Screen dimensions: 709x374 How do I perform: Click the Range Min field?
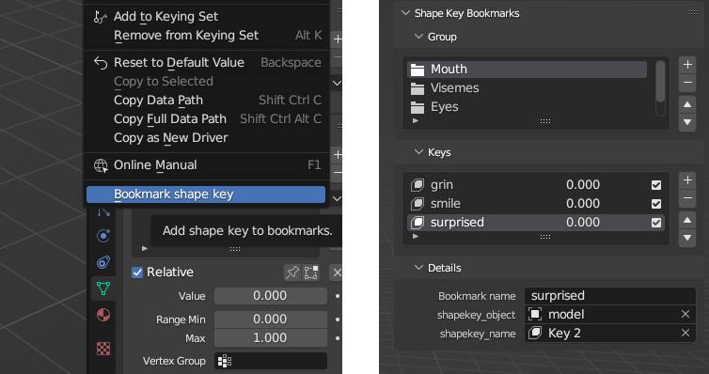pyautogui.click(x=271, y=319)
